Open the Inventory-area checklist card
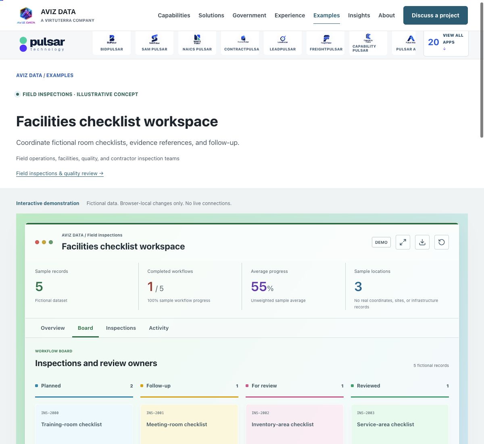 click(x=294, y=424)
